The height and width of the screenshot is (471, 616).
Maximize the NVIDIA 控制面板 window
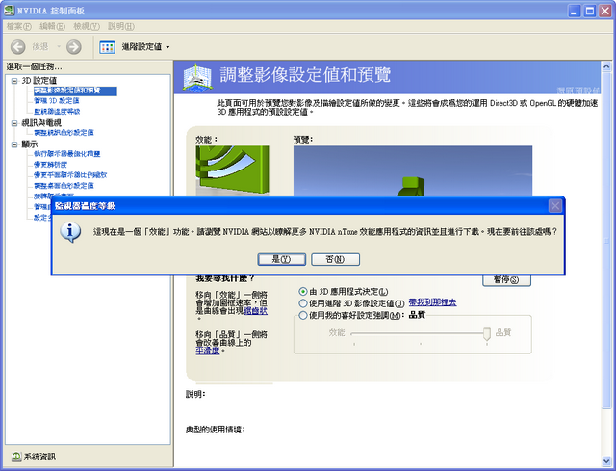(589, 11)
